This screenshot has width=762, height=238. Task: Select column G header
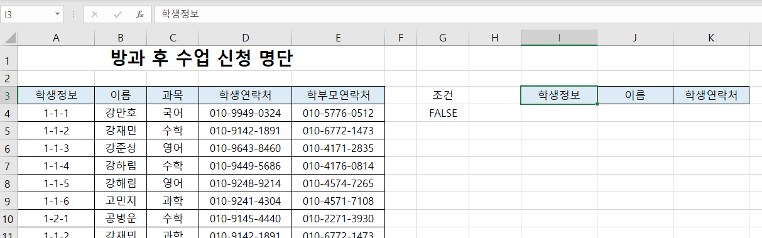click(443, 38)
